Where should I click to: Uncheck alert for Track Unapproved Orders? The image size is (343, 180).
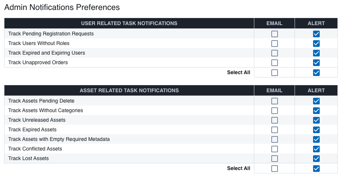[316, 63]
